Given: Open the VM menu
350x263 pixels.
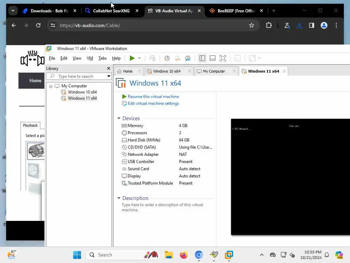Looking at the screenshot, I should tap(90, 58).
